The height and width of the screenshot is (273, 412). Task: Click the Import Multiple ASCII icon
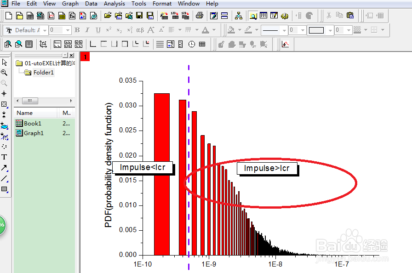pyautogui.click(x=185, y=16)
